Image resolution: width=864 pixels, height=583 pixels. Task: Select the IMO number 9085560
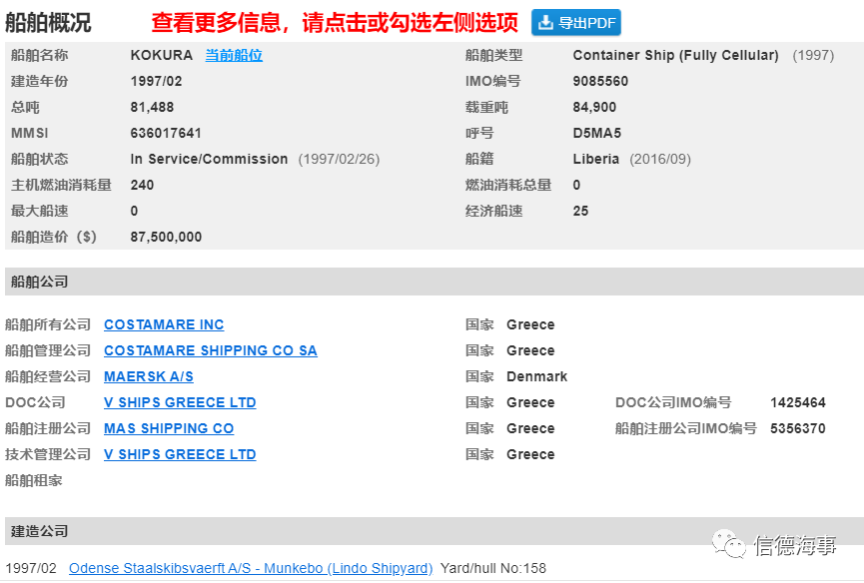click(600, 81)
